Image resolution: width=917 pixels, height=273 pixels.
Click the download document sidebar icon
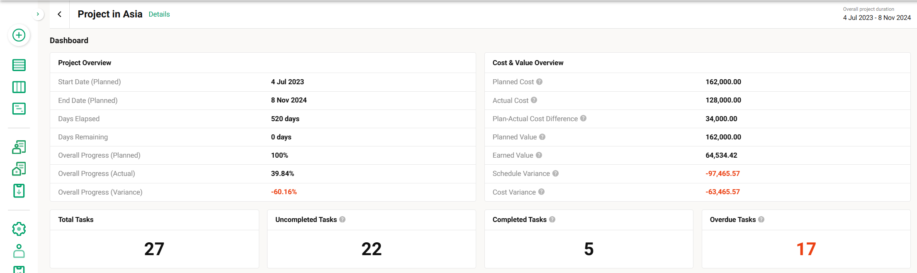click(19, 191)
